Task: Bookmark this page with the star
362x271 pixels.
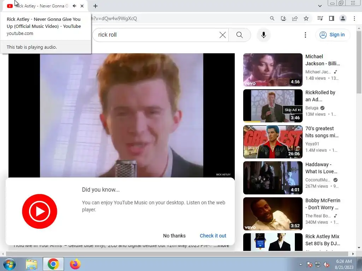Action: coord(306,18)
